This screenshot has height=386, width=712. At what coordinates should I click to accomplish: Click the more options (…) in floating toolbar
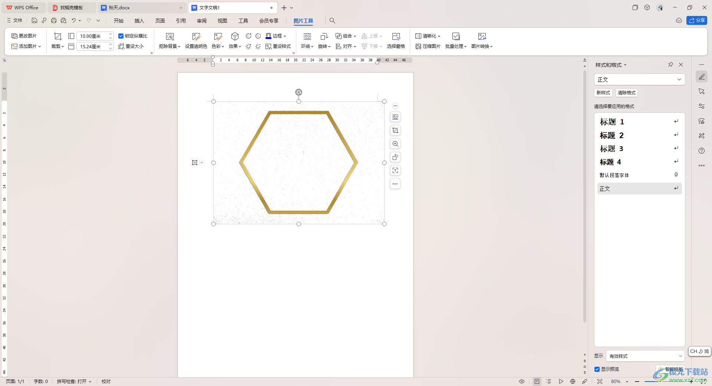point(395,184)
